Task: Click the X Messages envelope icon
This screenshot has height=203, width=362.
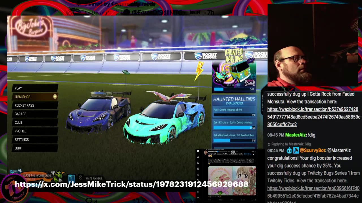Action: pos(198,169)
